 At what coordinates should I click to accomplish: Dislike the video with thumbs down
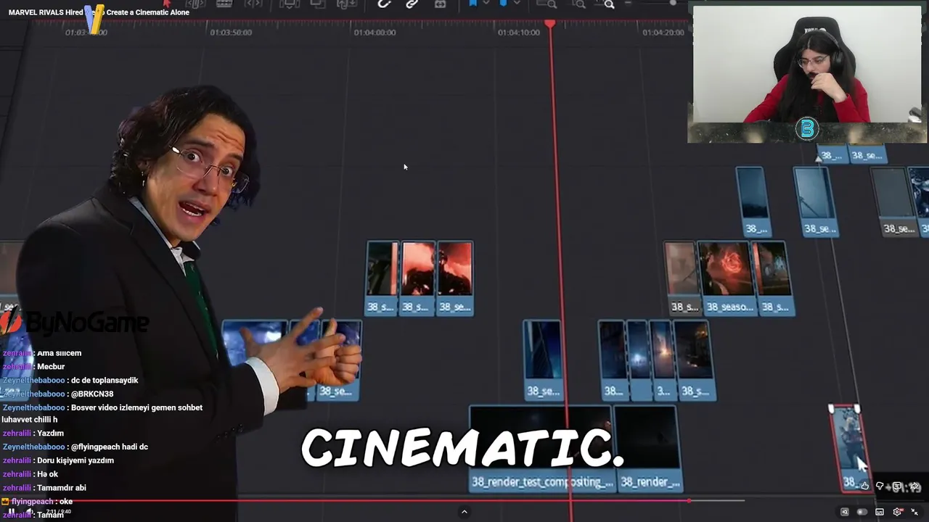880,486
